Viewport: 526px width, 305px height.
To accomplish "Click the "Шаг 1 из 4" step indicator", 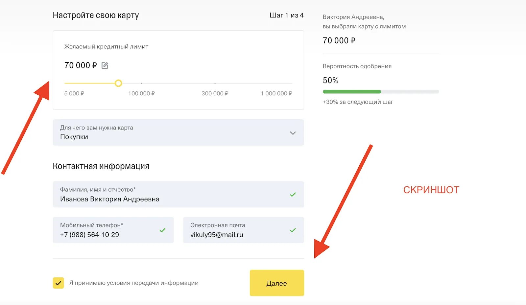I will 286,15.
